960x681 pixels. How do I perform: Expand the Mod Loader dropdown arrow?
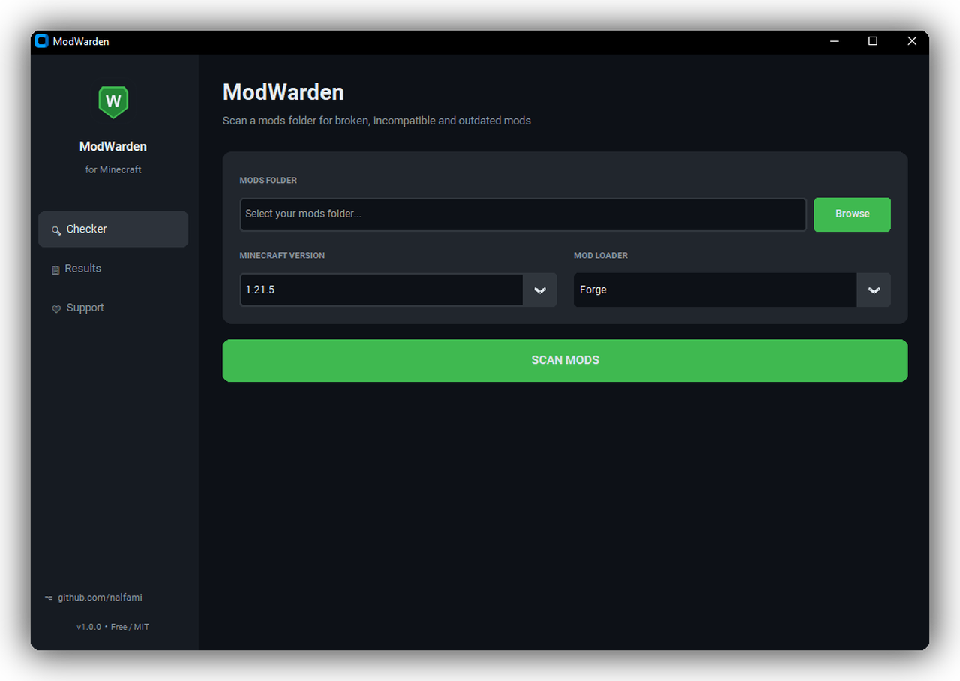click(874, 289)
